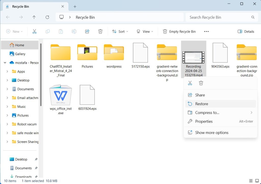Select the Cut icon on the toolbar
261x184 pixels.
click(34, 31)
